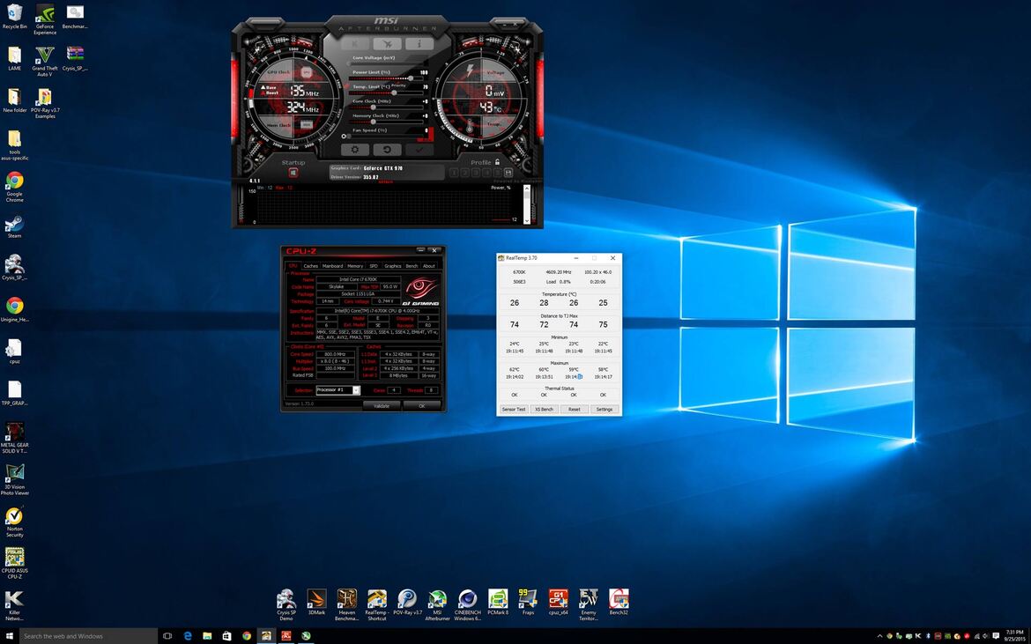Click the Search the web and Windows box
1031x644 pixels.
pyautogui.click(x=88, y=636)
